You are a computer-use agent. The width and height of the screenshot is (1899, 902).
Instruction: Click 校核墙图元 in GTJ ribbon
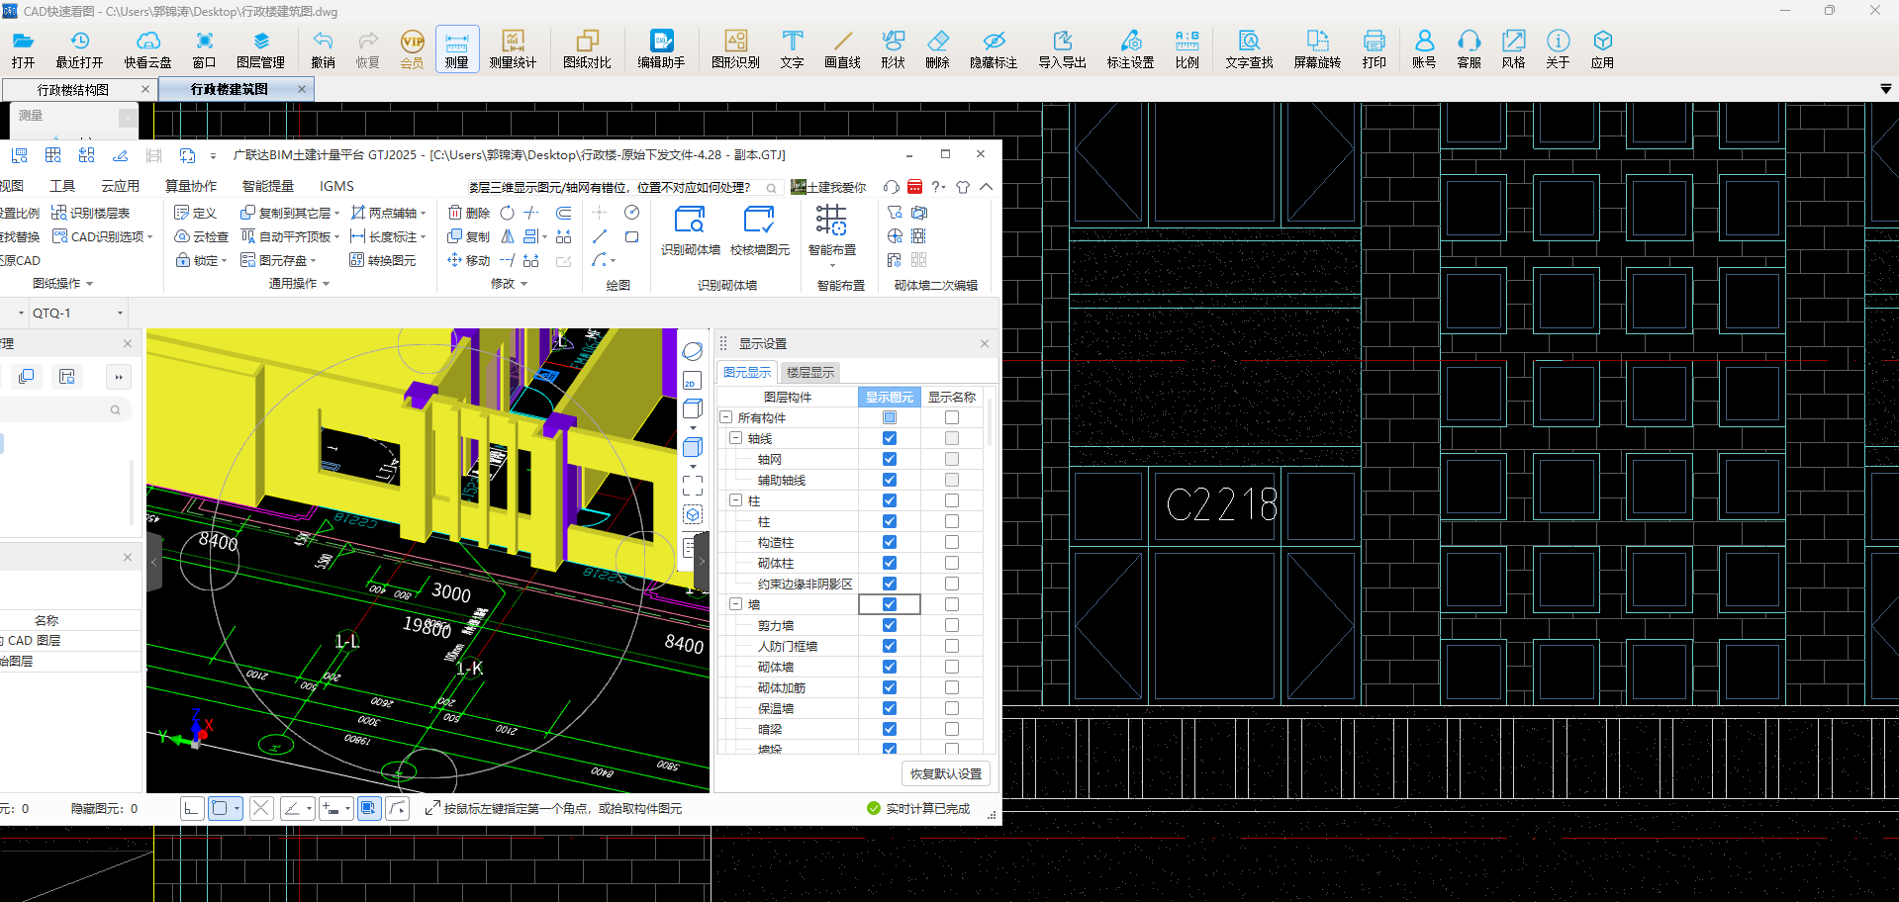pyautogui.click(x=759, y=230)
